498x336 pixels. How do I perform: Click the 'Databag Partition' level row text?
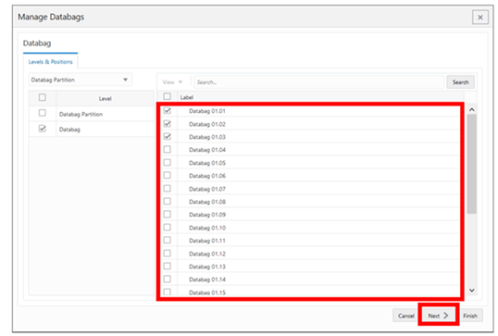[81, 114]
